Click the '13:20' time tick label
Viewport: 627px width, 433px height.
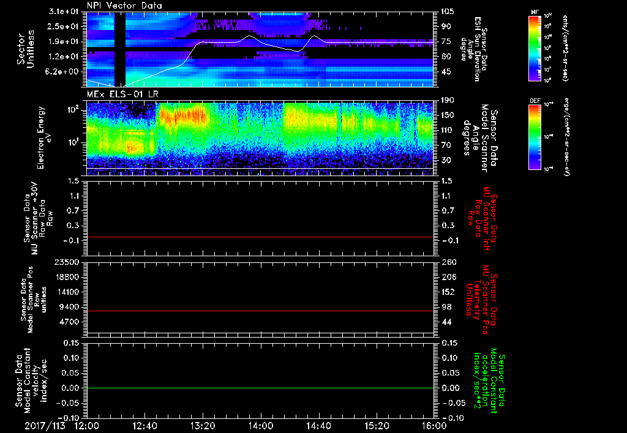(x=203, y=426)
